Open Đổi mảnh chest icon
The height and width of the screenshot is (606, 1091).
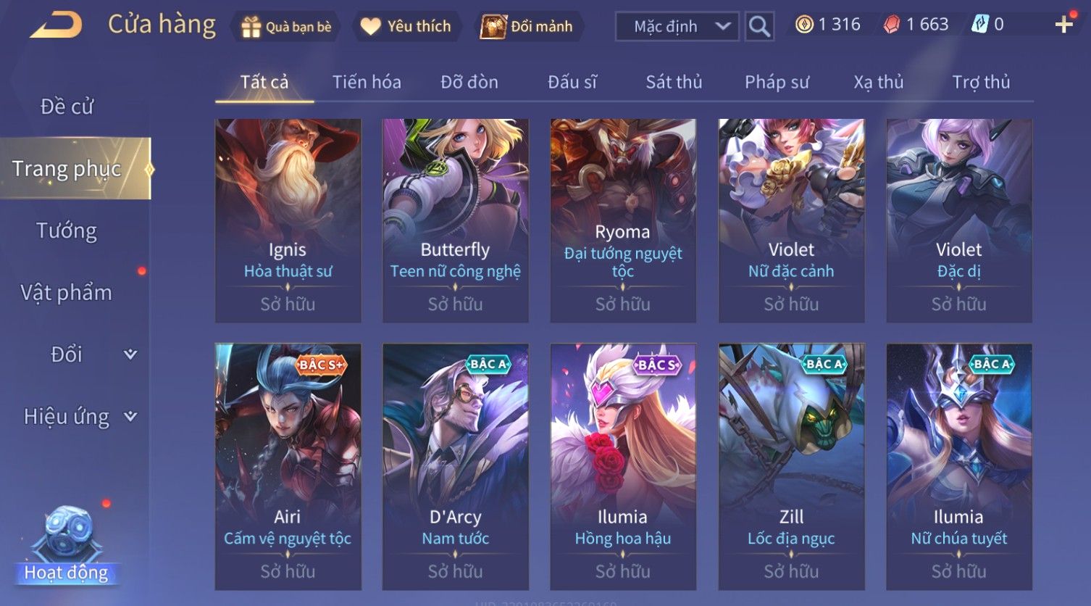(x=493, y=27)
